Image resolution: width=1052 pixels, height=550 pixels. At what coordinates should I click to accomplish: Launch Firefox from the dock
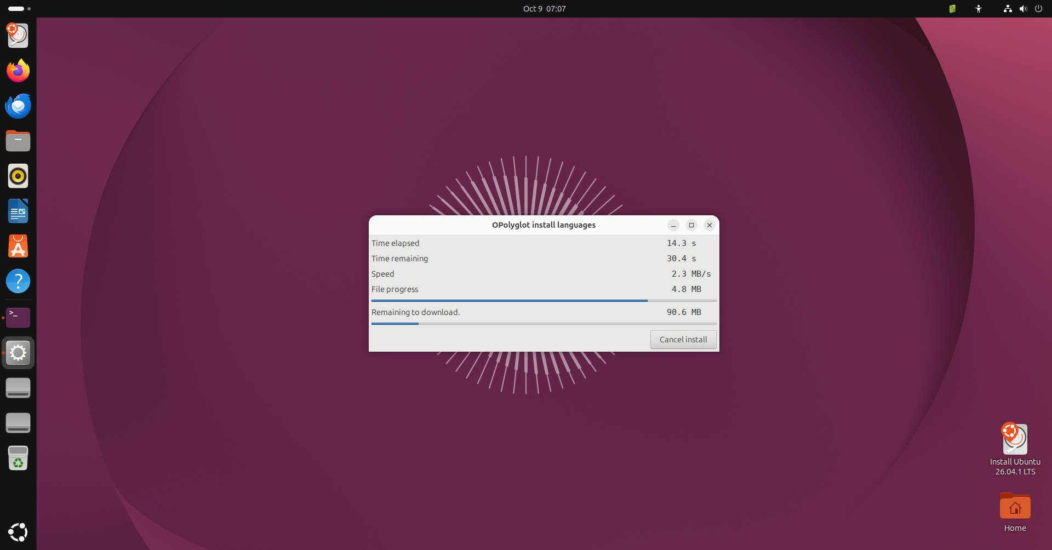tap(18, 71)
